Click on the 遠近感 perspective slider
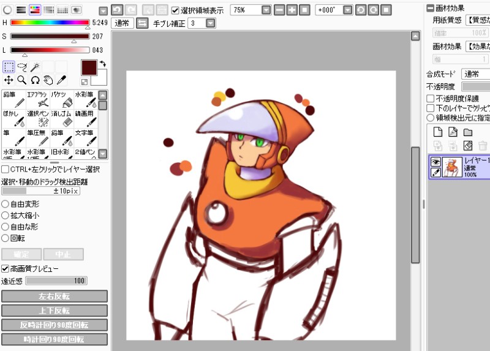Image resolution: width=490 pixels, height=351 pixels. click(x=56, y=281)
